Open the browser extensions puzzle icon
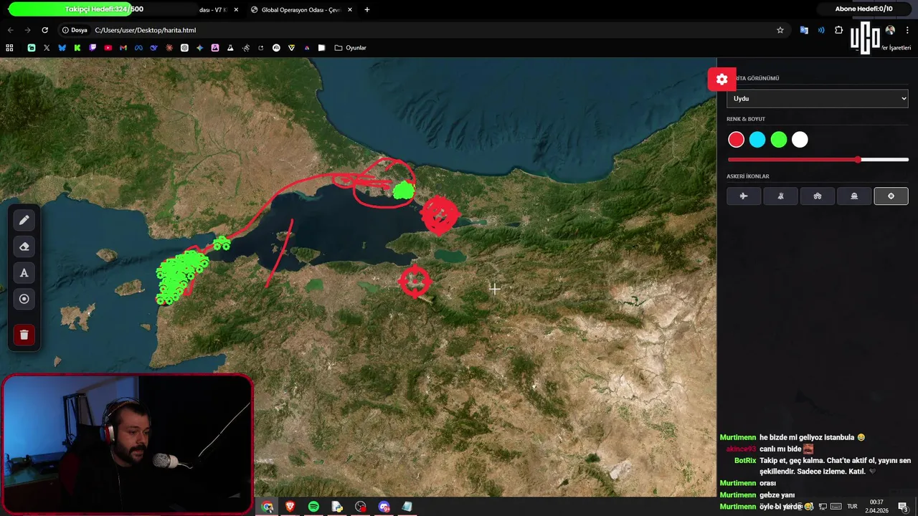Viewport: 918px width, 516px height. click(838, 30)
